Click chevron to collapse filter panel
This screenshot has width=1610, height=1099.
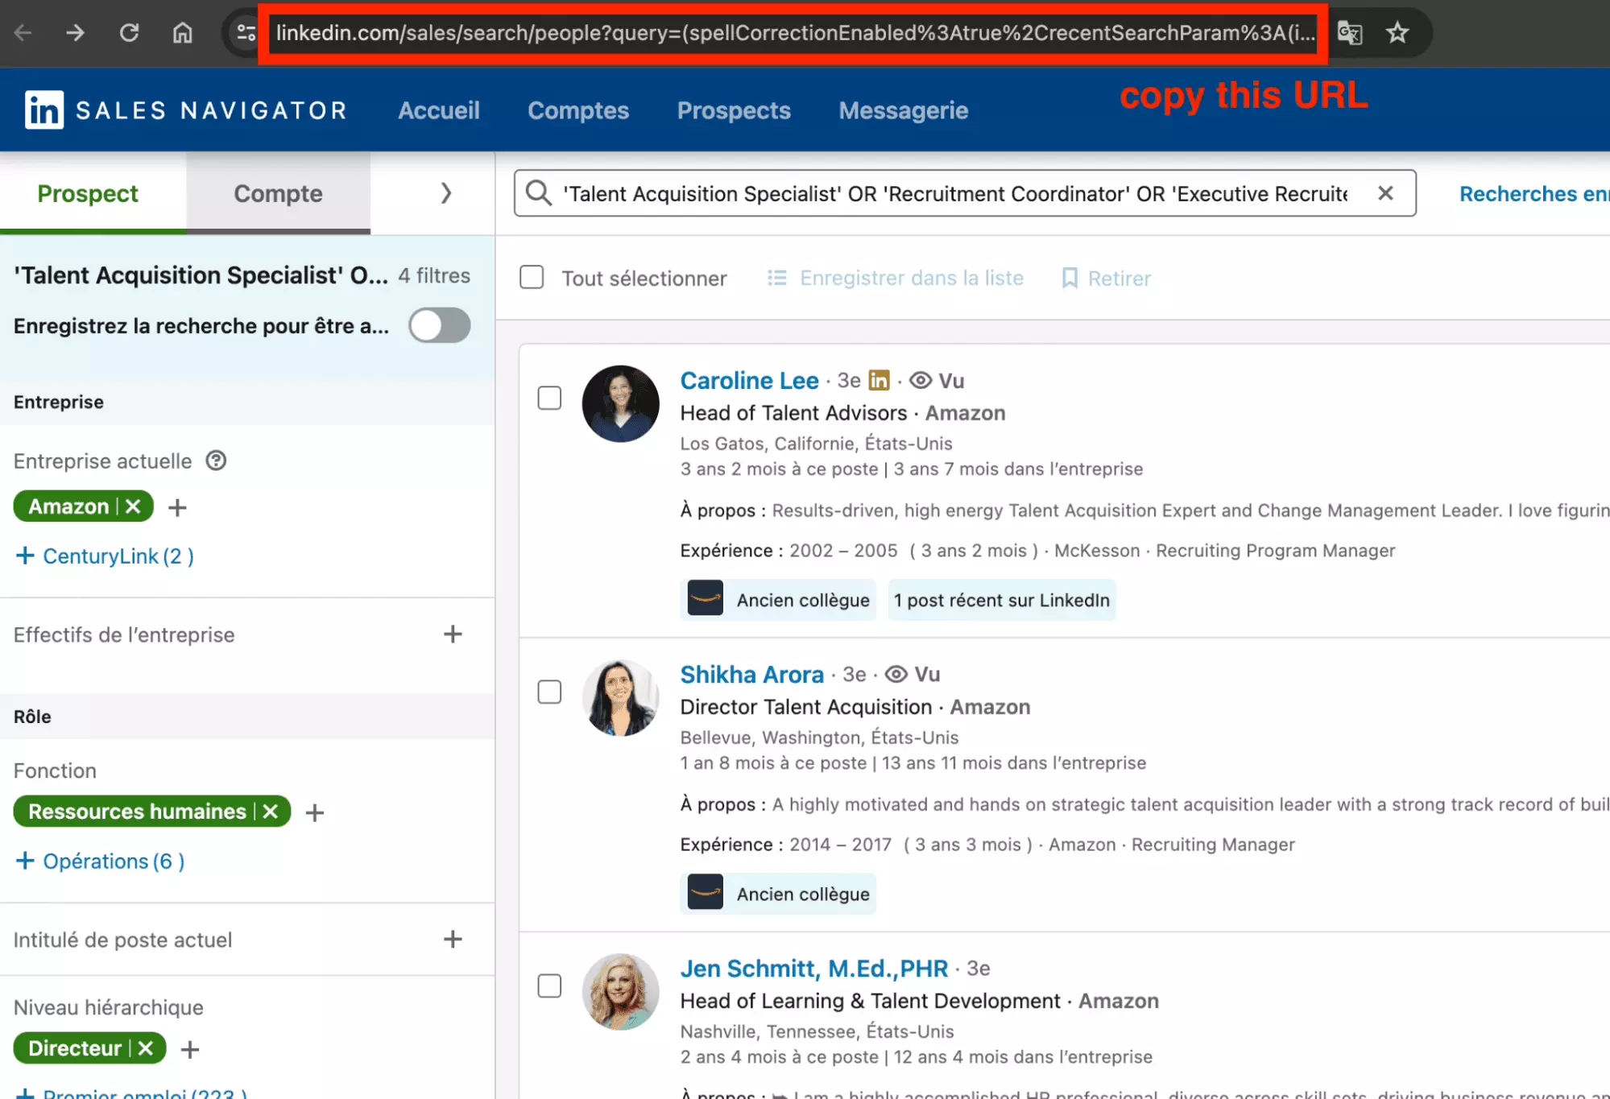[446, 193]
